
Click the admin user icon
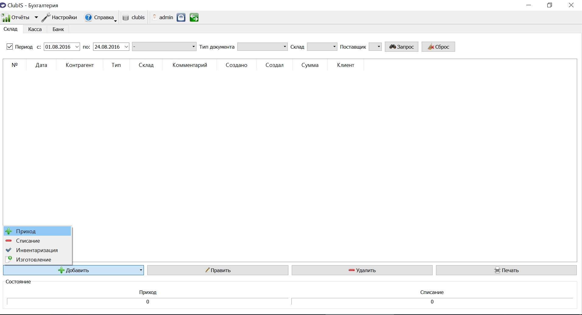coord(155,18)
